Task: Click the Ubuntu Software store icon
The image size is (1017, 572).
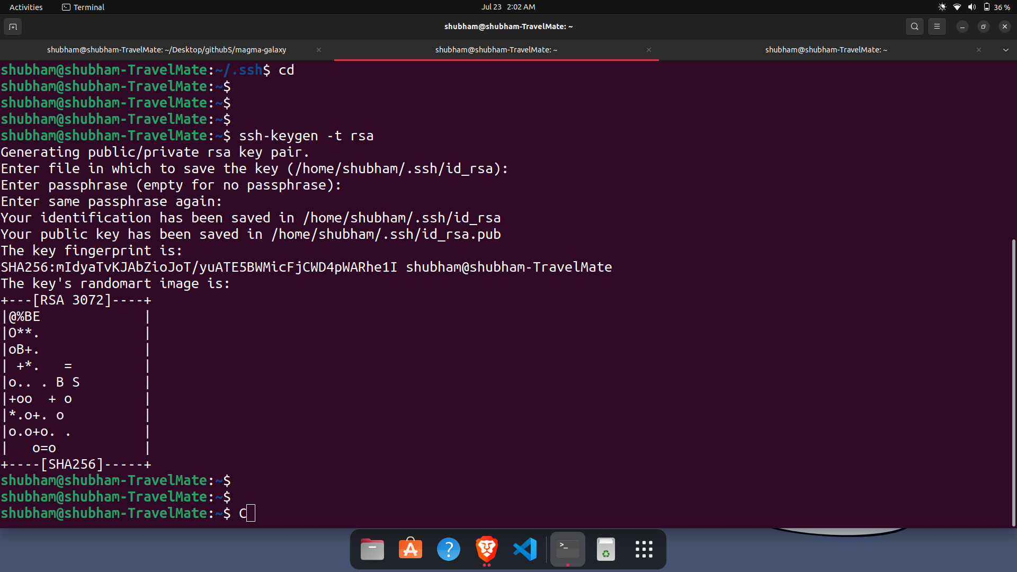Action: tap(411, 549)
